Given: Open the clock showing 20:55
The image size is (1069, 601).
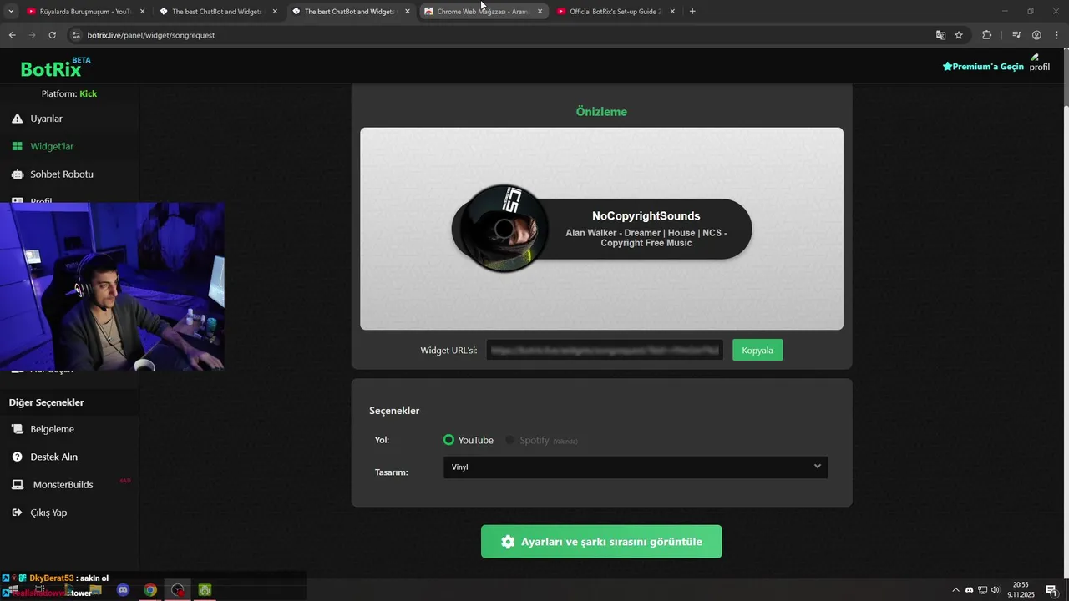Looking at the screenshot, I should coord(1021,589).
